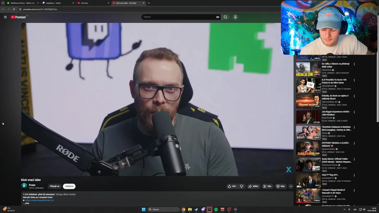
Task: Open Google Chrome from taskbar
Action: (x=184, y=209)
